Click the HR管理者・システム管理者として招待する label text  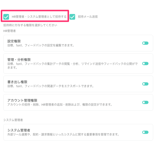(x=39, y=17)
